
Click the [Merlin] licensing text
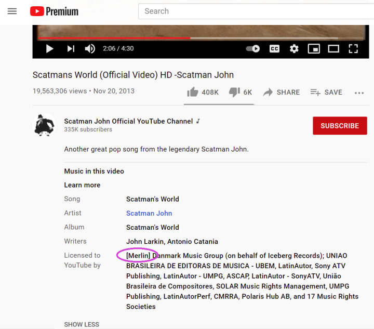coord(138,256)
